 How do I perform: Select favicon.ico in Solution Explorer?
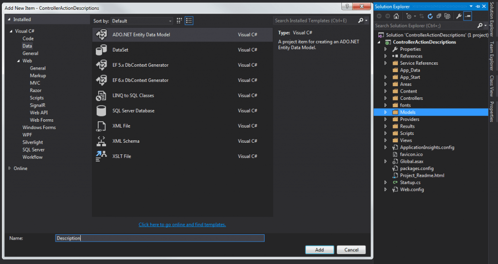pos(411,154)
